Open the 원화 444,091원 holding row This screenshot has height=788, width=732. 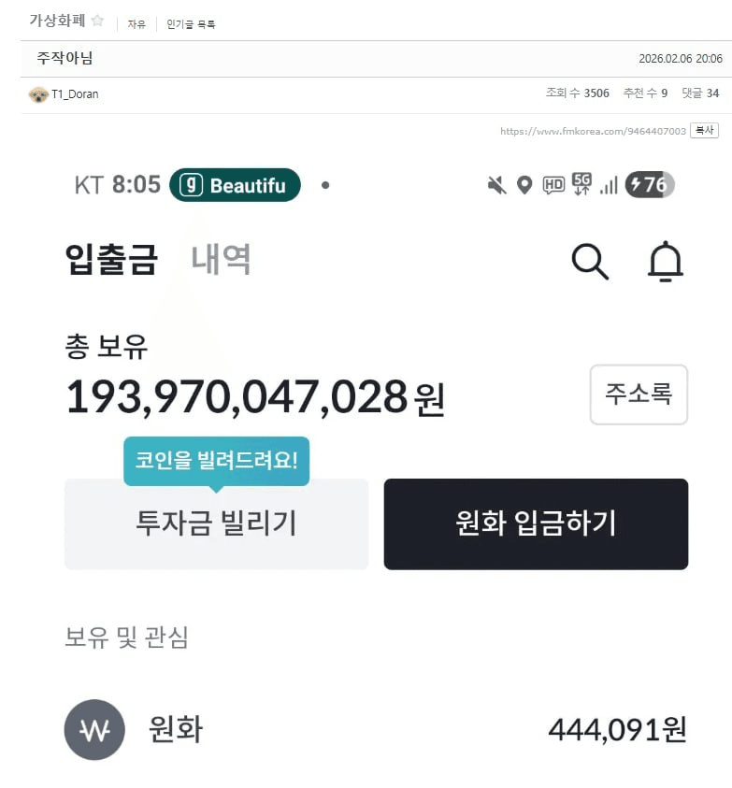[x=374, y=730]
